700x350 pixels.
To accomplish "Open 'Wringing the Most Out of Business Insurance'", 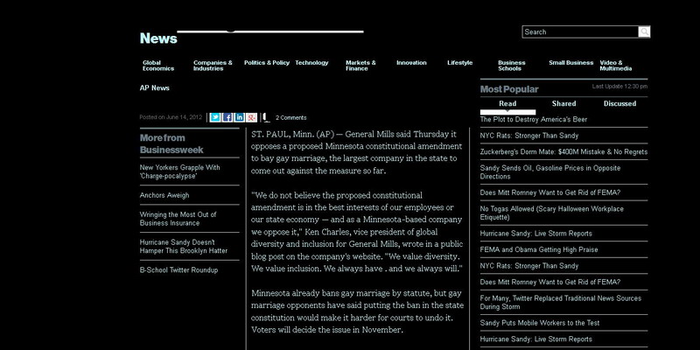I will coord(178,219).
